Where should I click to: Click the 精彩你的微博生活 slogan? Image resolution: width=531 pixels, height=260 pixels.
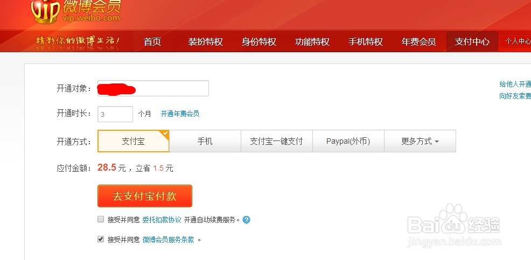point(78,41)
